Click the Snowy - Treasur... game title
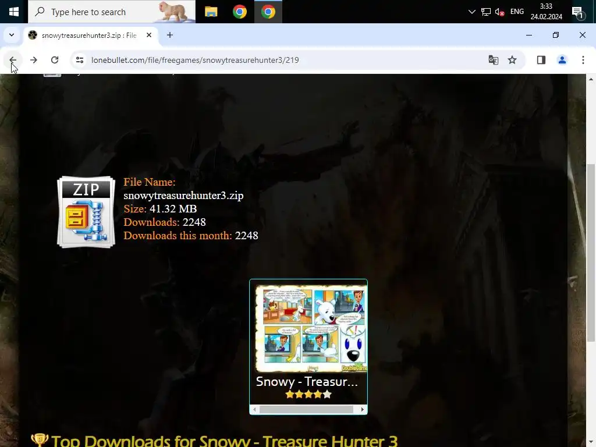Screen dimensions: 596x447 click(307, 381)
